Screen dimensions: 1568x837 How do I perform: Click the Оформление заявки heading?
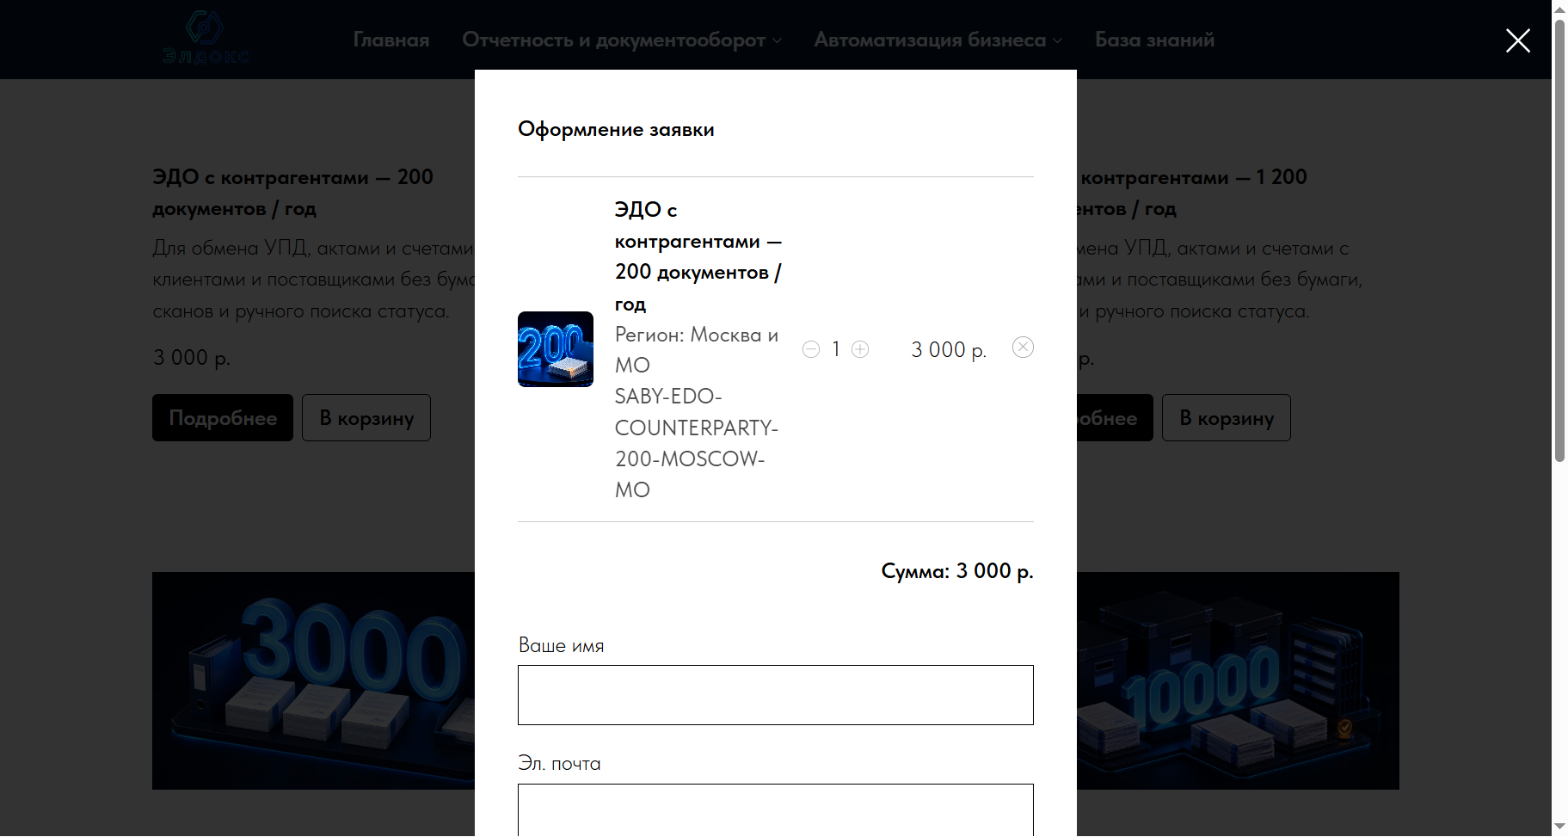(616, 129)
